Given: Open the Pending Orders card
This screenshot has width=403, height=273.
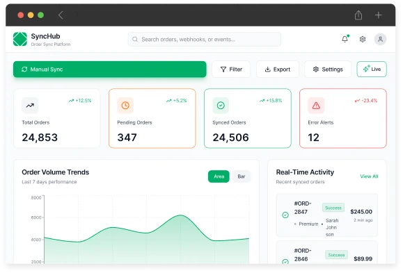Looking at the screenshot, I should tap(152, 118).
